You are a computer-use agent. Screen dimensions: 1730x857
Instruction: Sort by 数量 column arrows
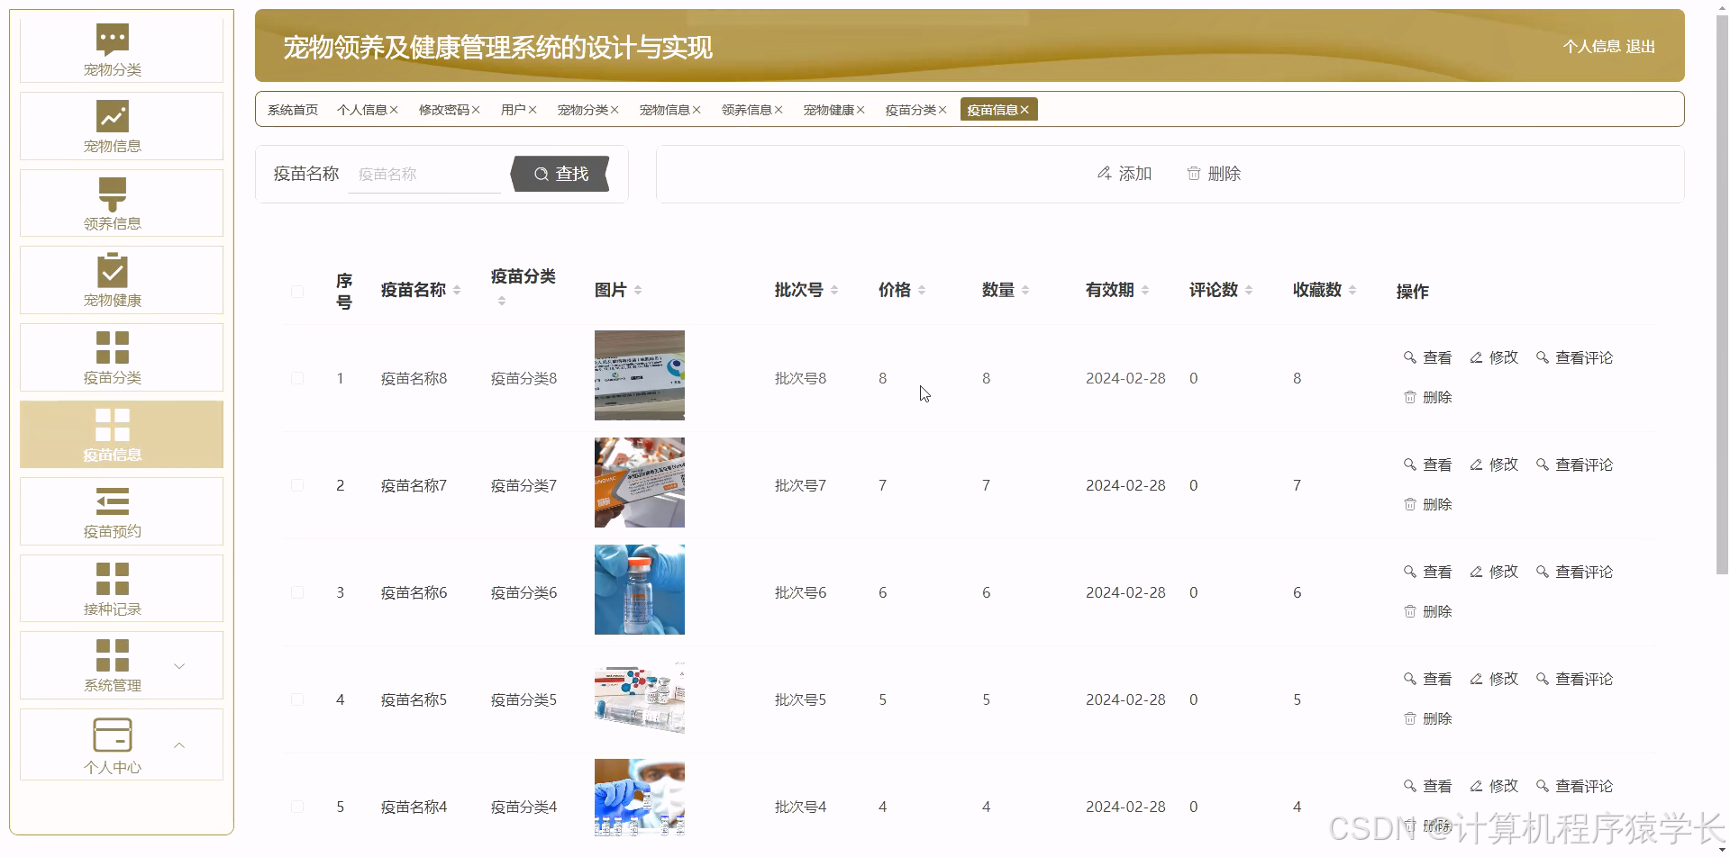(x=1025, y=290)
